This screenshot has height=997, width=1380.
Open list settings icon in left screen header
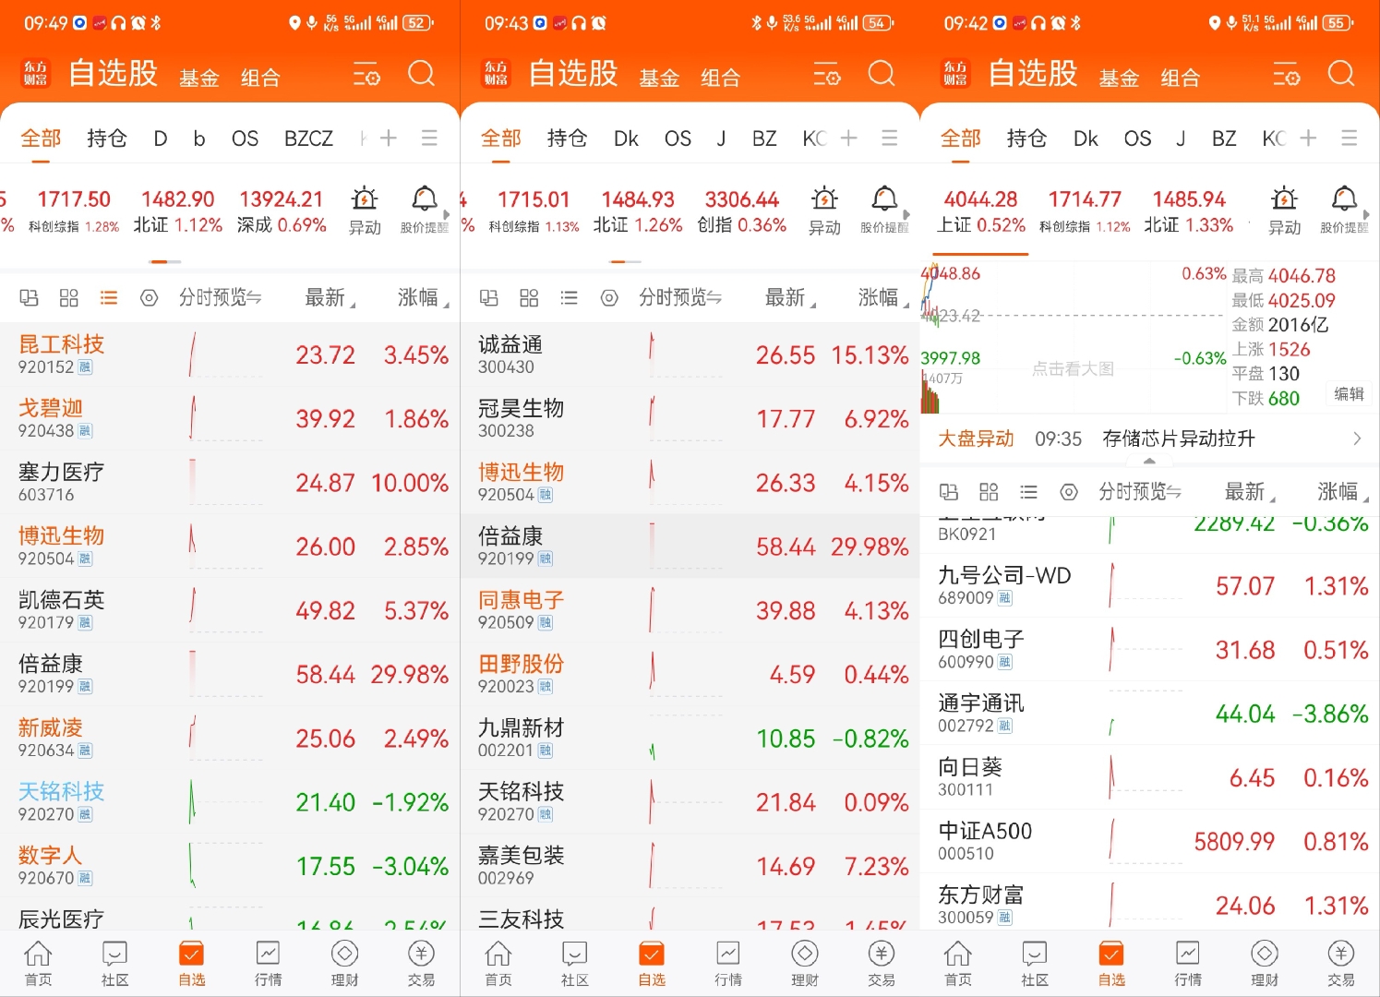point(366,75)
